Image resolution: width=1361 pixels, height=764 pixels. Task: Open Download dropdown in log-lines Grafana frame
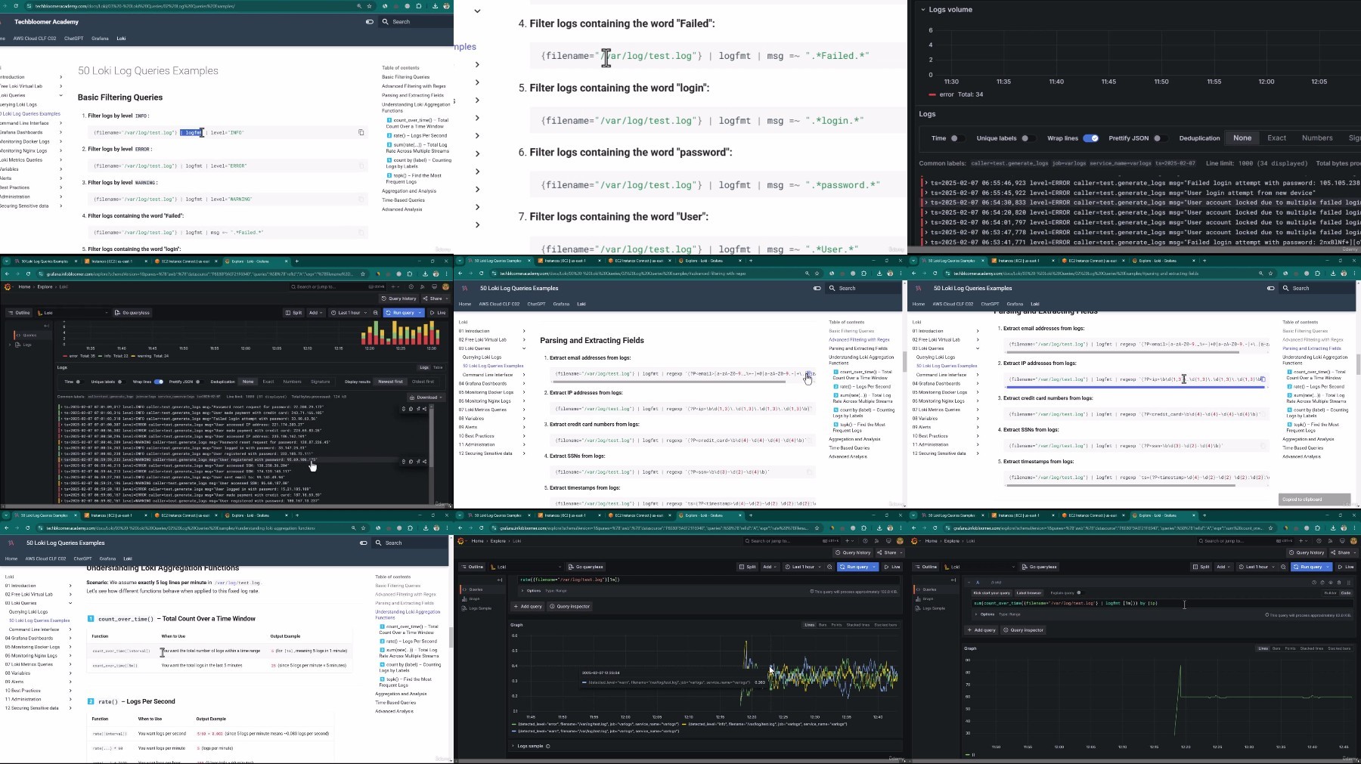coord(425,397)
